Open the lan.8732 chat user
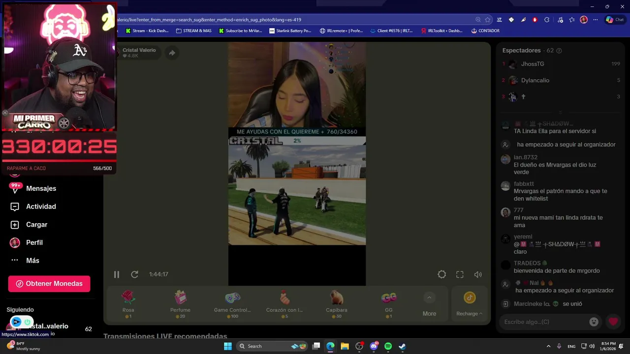 pos(525,157)
